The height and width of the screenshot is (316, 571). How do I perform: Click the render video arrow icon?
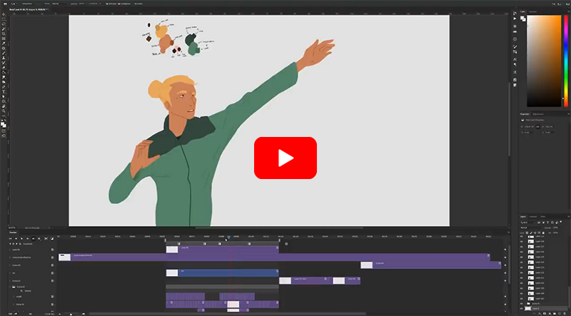click(15, 314)
